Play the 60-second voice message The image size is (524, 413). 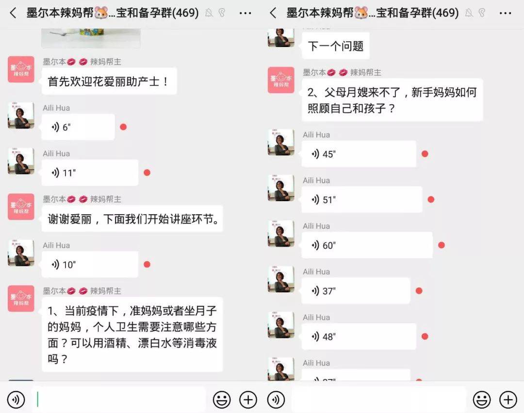click(367, 245)
